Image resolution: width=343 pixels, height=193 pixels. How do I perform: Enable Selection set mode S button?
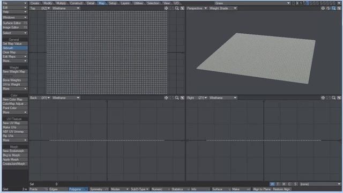(295, 184)
